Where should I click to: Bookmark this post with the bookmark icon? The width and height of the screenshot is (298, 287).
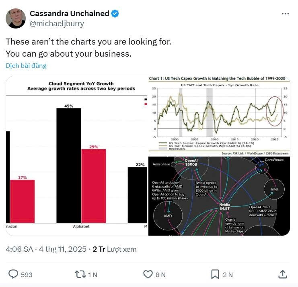click(215, 274)
